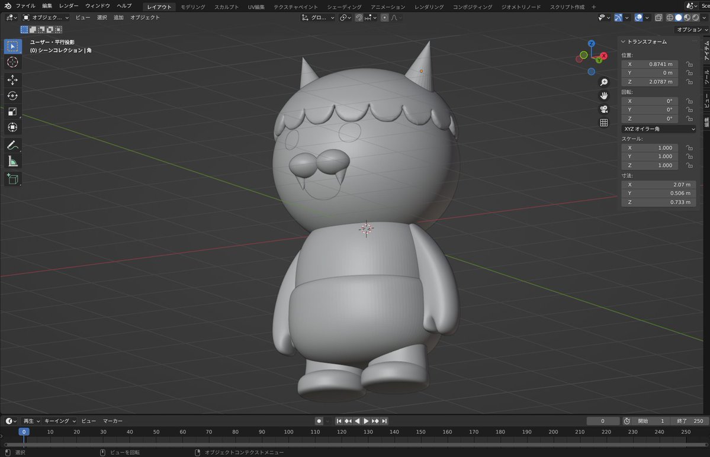Click the pan view hand icon
The height and width of the screenshot is (457, 710).
603,95
